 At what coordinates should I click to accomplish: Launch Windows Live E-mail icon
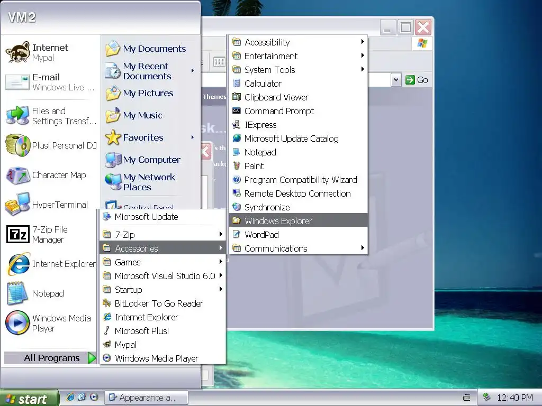point(17,82)
